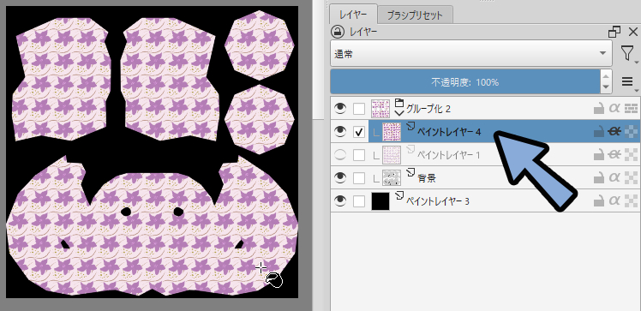Click the lock docker icon beside レイヤー
641x311 pixels.
pos(338,32)
